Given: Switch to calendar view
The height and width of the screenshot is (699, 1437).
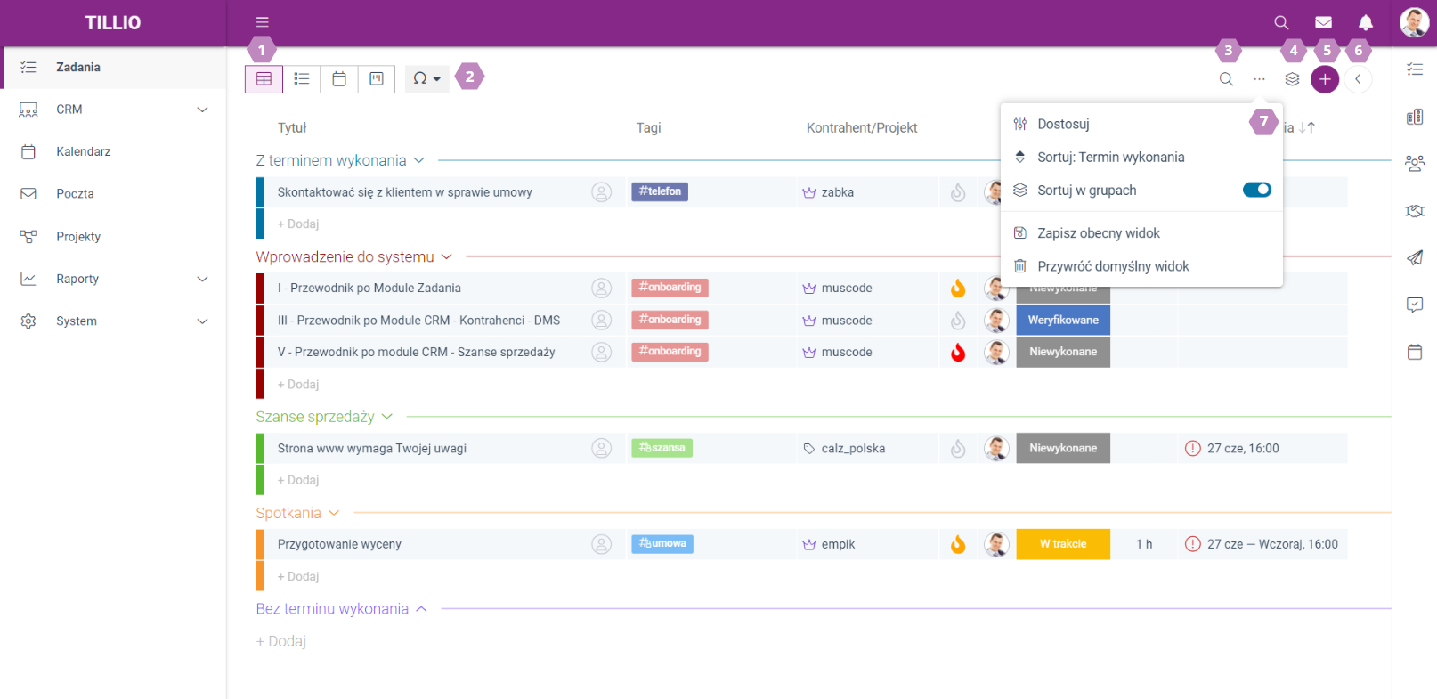Looking at the screenshot, I should click(x=339, y=78).
